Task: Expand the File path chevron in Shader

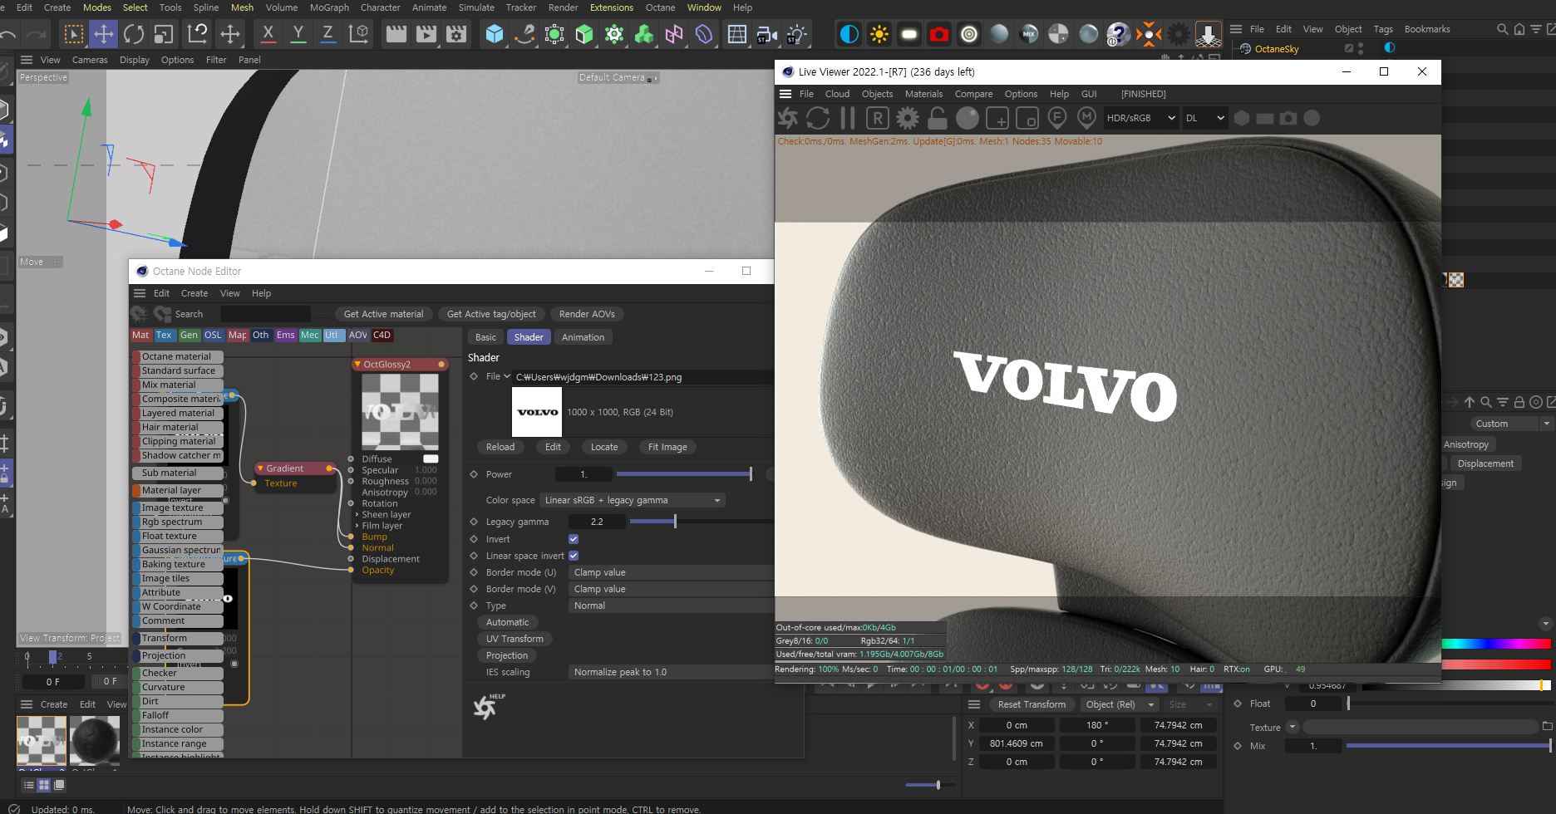Action: click(507, 376)
